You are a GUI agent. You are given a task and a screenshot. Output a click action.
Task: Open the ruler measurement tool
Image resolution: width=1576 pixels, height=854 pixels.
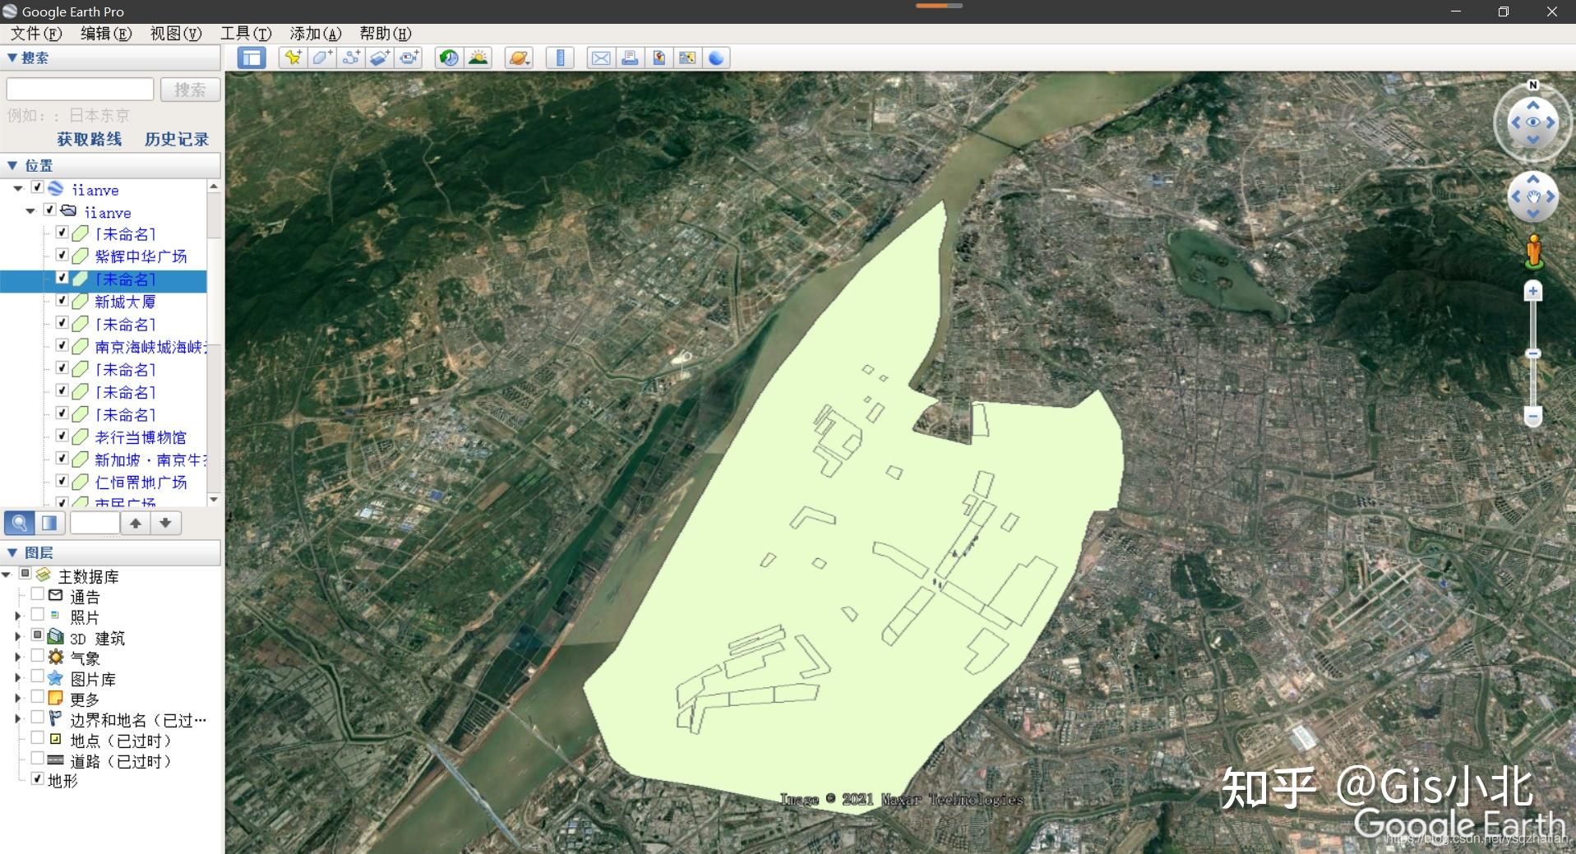pyautogui.click(x=560, y=58)
